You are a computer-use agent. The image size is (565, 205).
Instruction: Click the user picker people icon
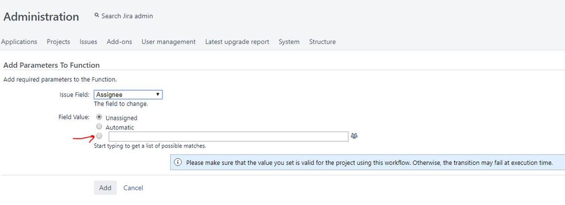354,136
